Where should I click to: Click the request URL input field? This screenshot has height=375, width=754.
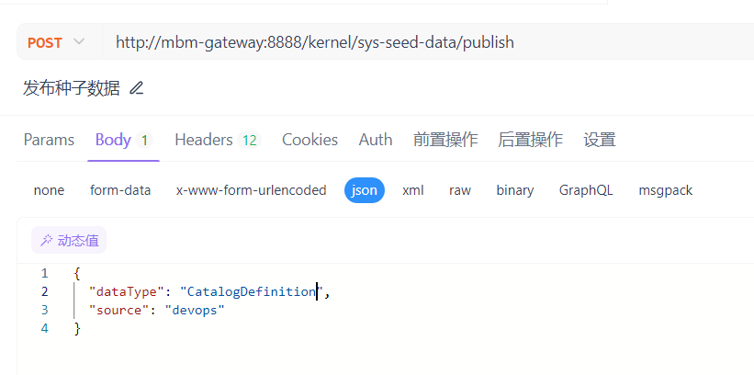[413, 42]
